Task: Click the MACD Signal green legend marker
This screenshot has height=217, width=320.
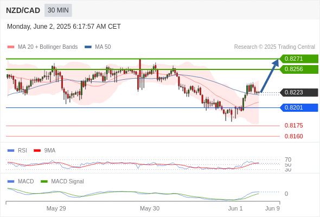Action: click(44, 182)
